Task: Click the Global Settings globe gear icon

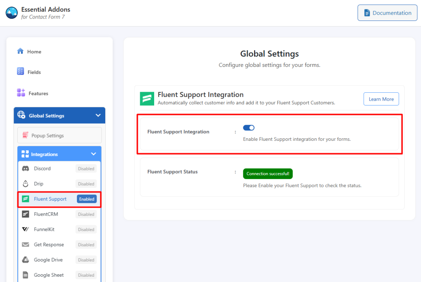Action: tap(21, 115)
